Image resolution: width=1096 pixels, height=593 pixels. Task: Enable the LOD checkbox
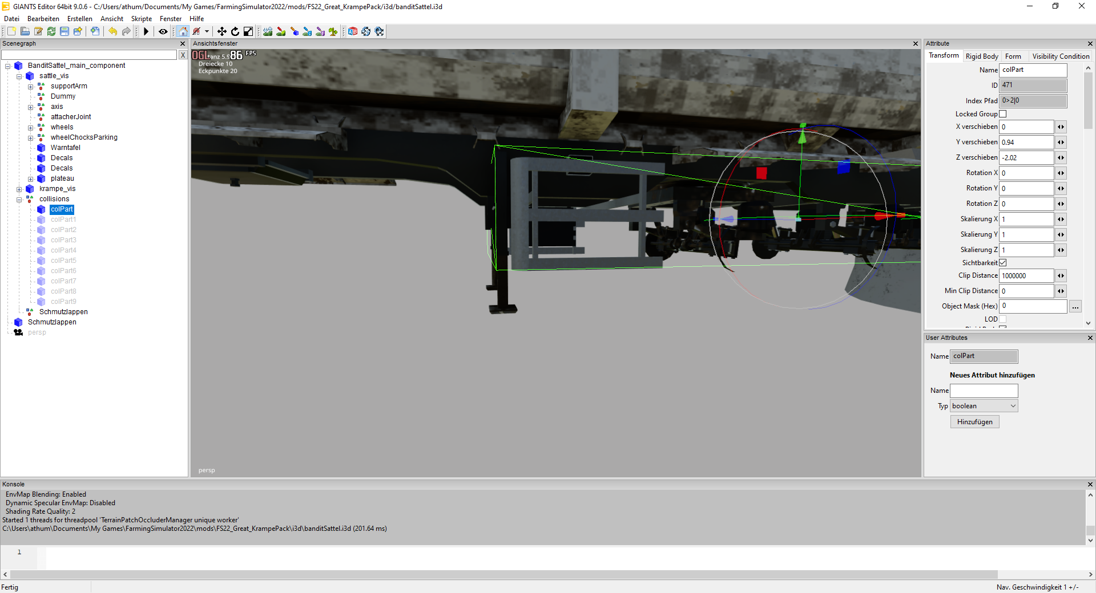point(1003,319)
